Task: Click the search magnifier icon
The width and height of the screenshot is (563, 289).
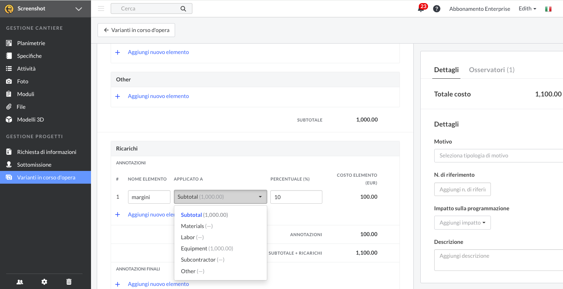Action: (x=183, y=8)
